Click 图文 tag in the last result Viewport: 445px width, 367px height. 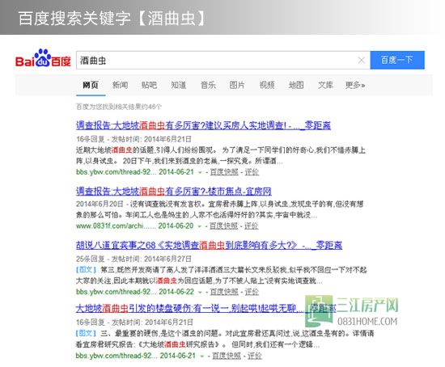[87, 333]
